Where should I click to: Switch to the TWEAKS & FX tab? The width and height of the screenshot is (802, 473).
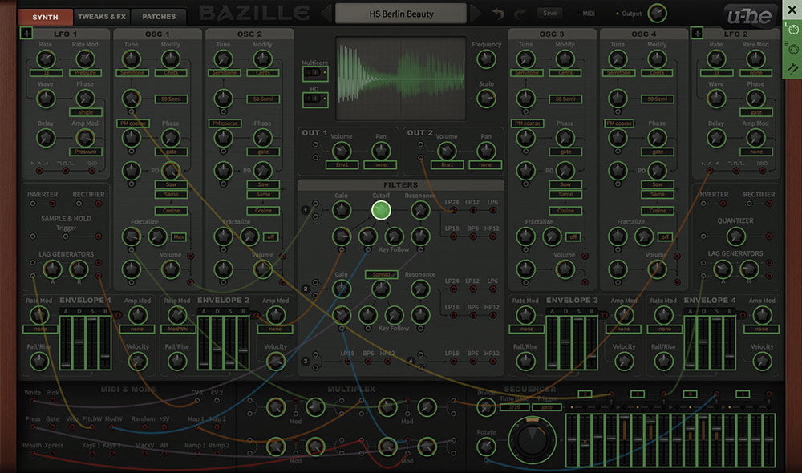(x=102, y=16)
